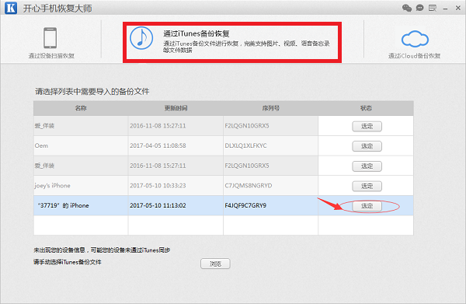Click 选定 button for 2016-11-08 first row
This screenshot has height=304, width=466.
367,127
